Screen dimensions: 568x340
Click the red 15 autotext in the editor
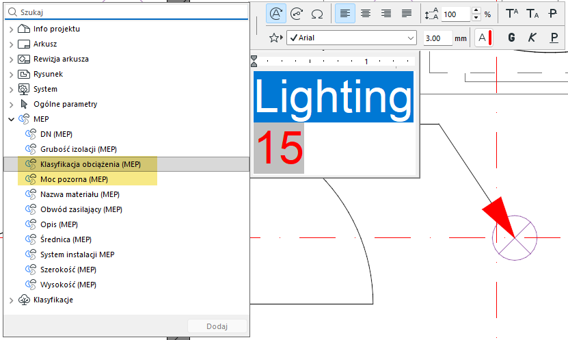coord(280,148)
